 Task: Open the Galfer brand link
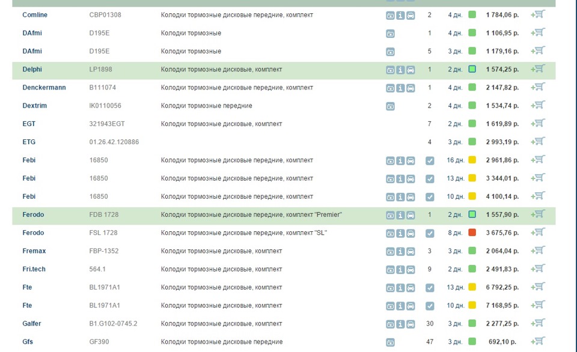point(32,324)
